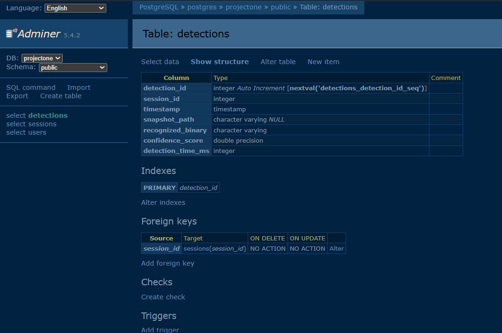Open the Show structure tab
The height and width of the screenshot is (333, 502).
click(220, 62)
